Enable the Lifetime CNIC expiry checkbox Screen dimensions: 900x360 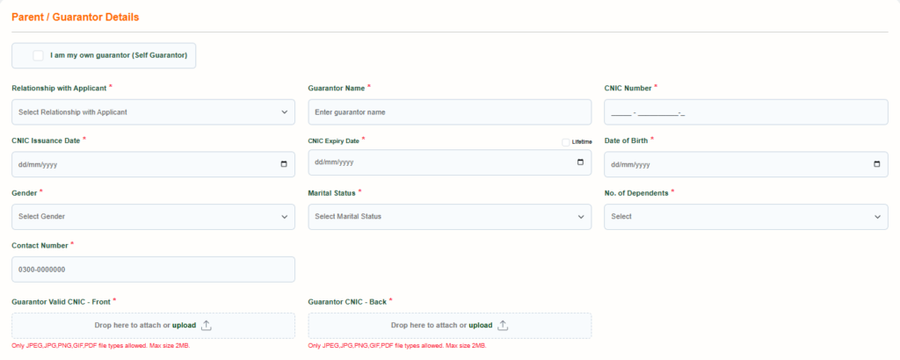566,142
